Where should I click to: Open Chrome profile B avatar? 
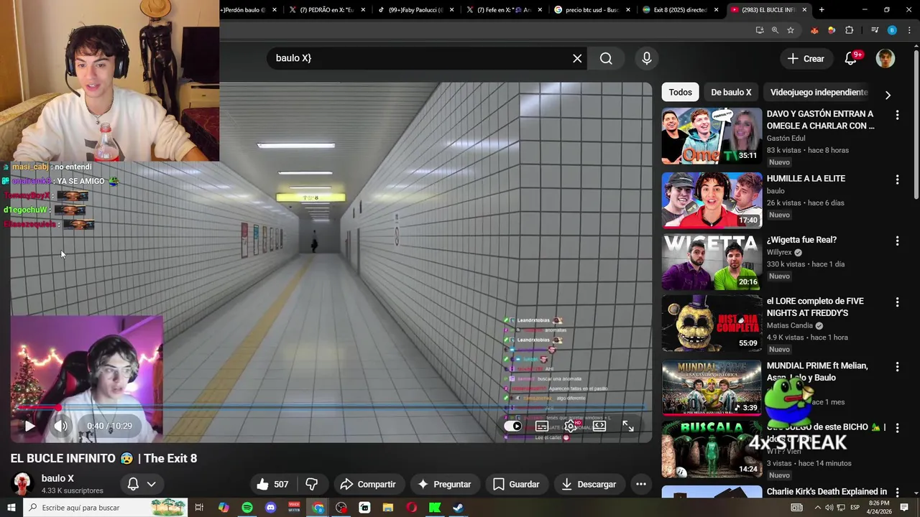tap(892, 30)
